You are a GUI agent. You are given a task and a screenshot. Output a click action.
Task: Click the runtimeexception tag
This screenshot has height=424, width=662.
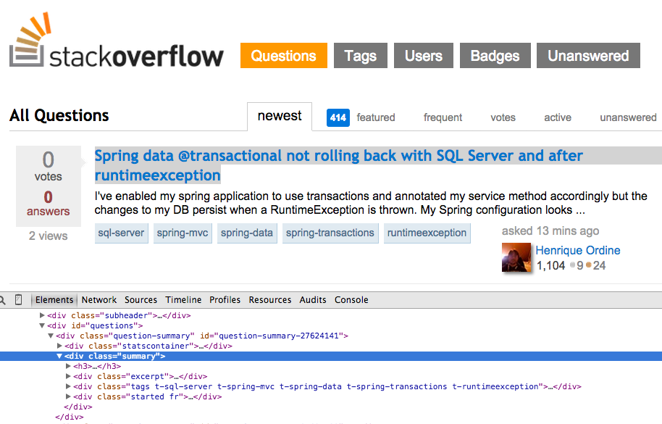click(x=427, y=233)
